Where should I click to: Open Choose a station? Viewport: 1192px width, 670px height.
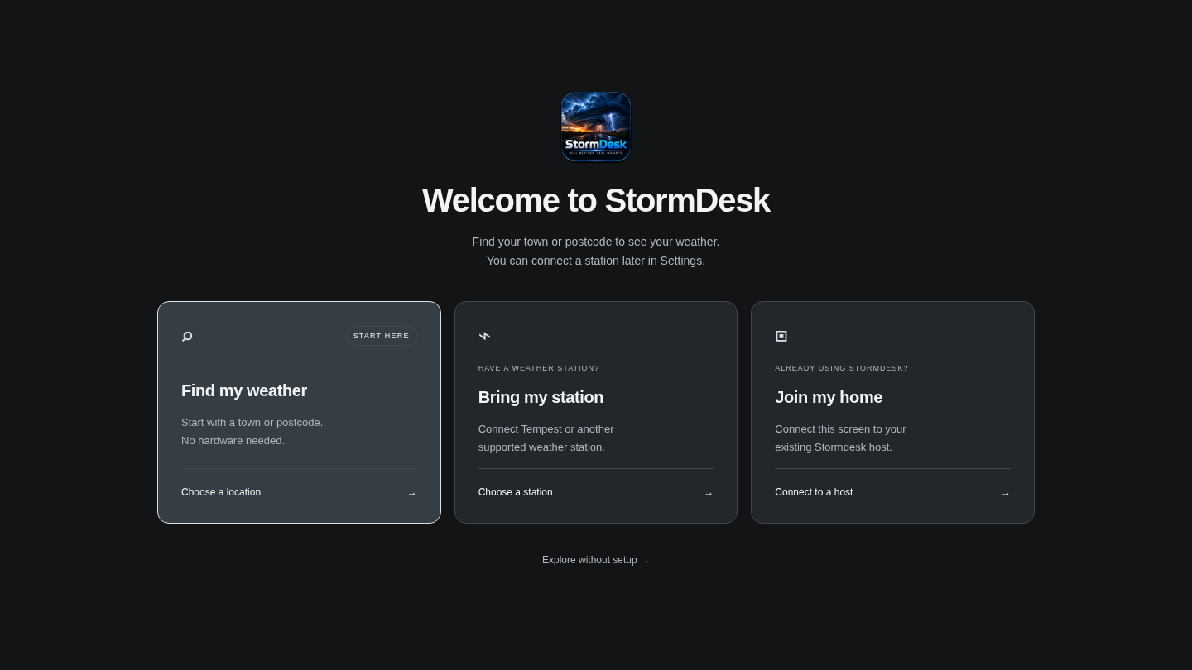516,492
